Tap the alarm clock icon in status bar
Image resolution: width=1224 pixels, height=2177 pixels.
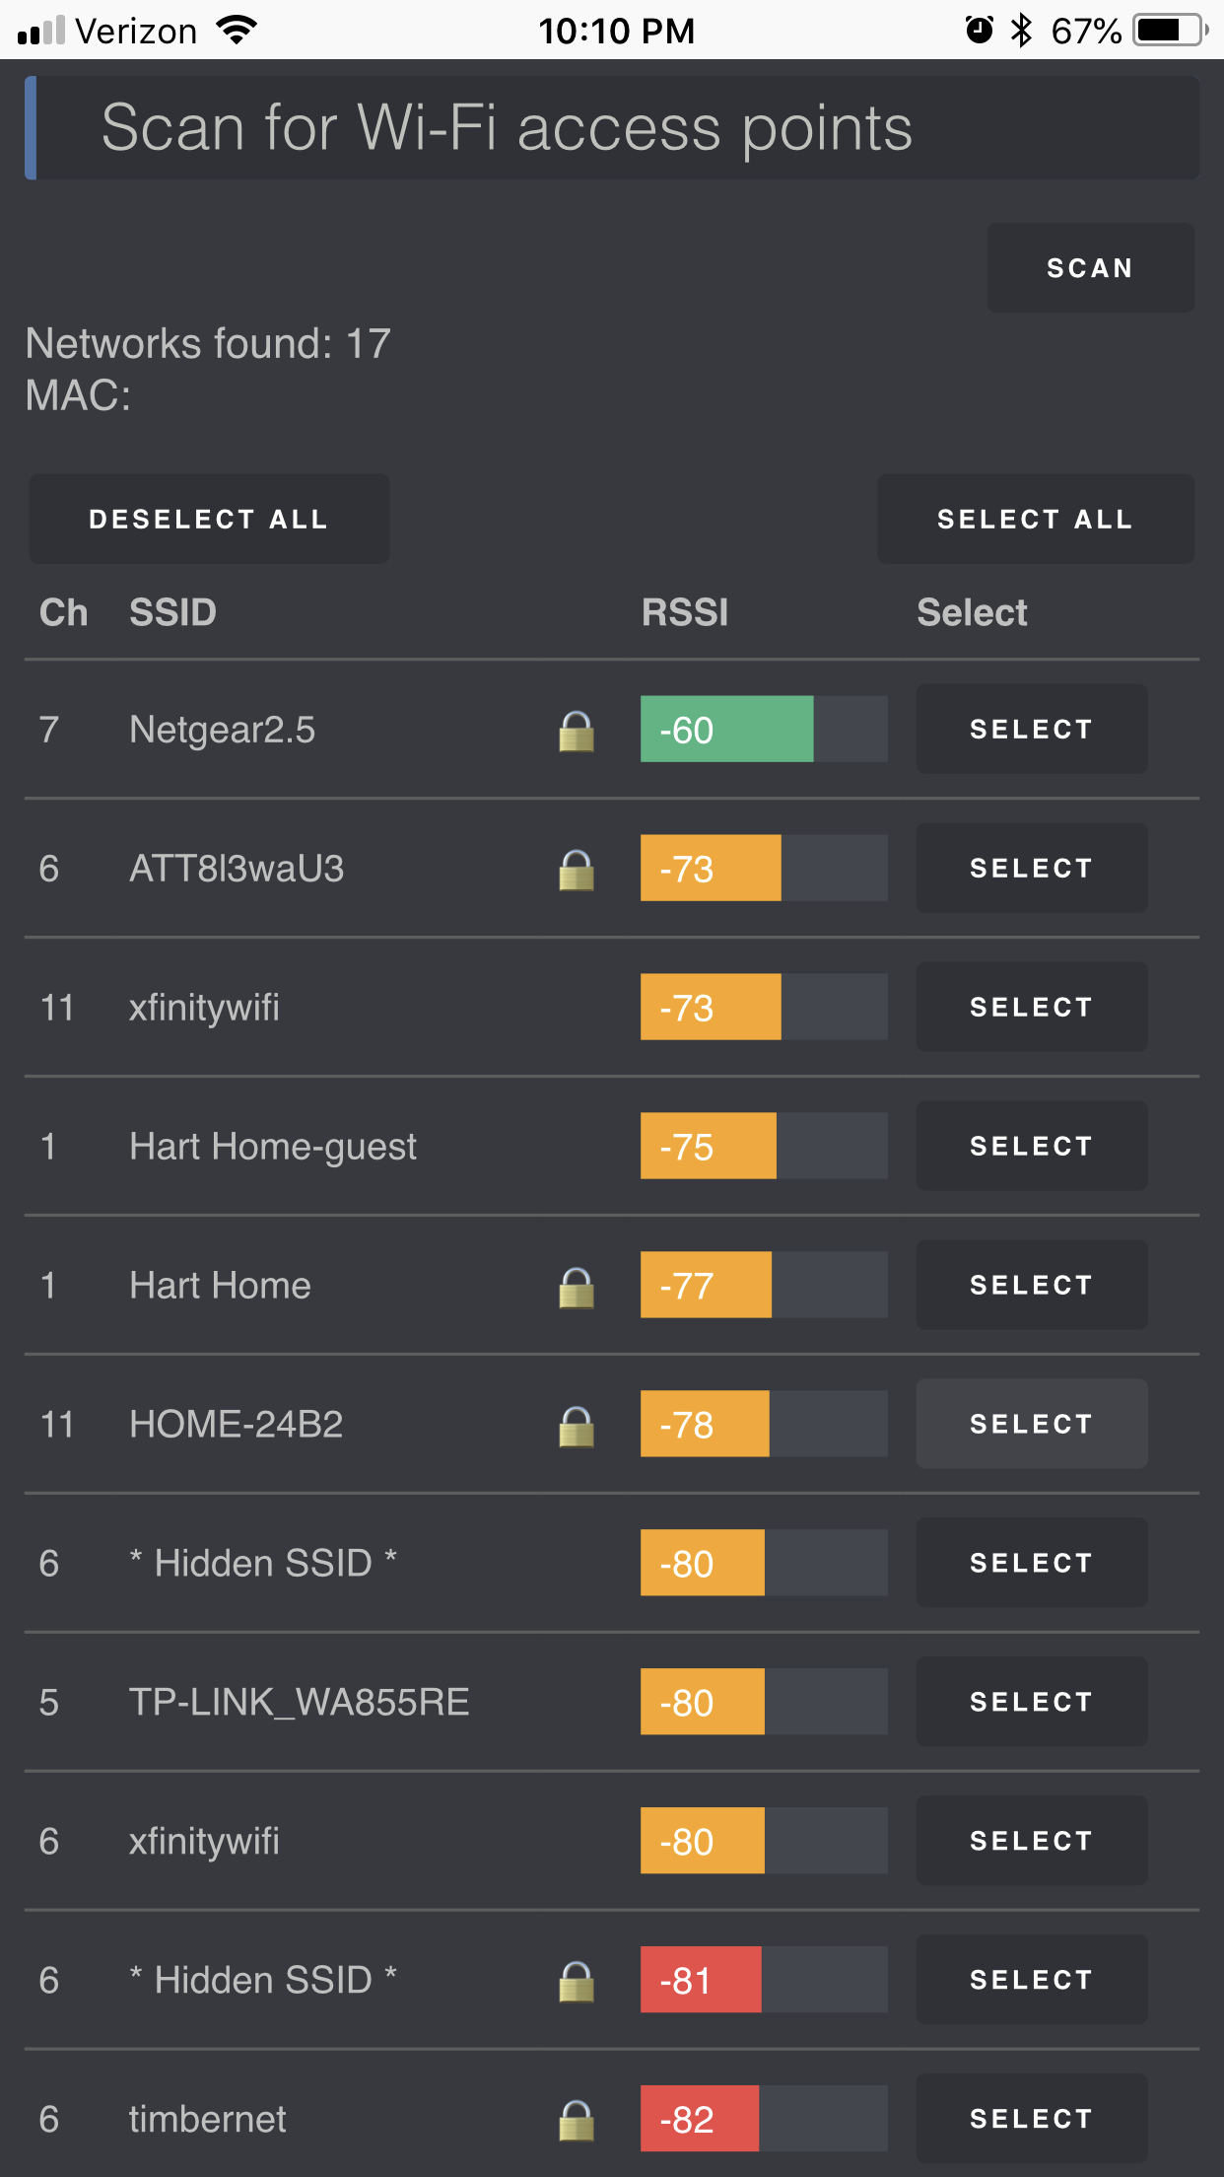pyautogui.click(x=979, y=31)
